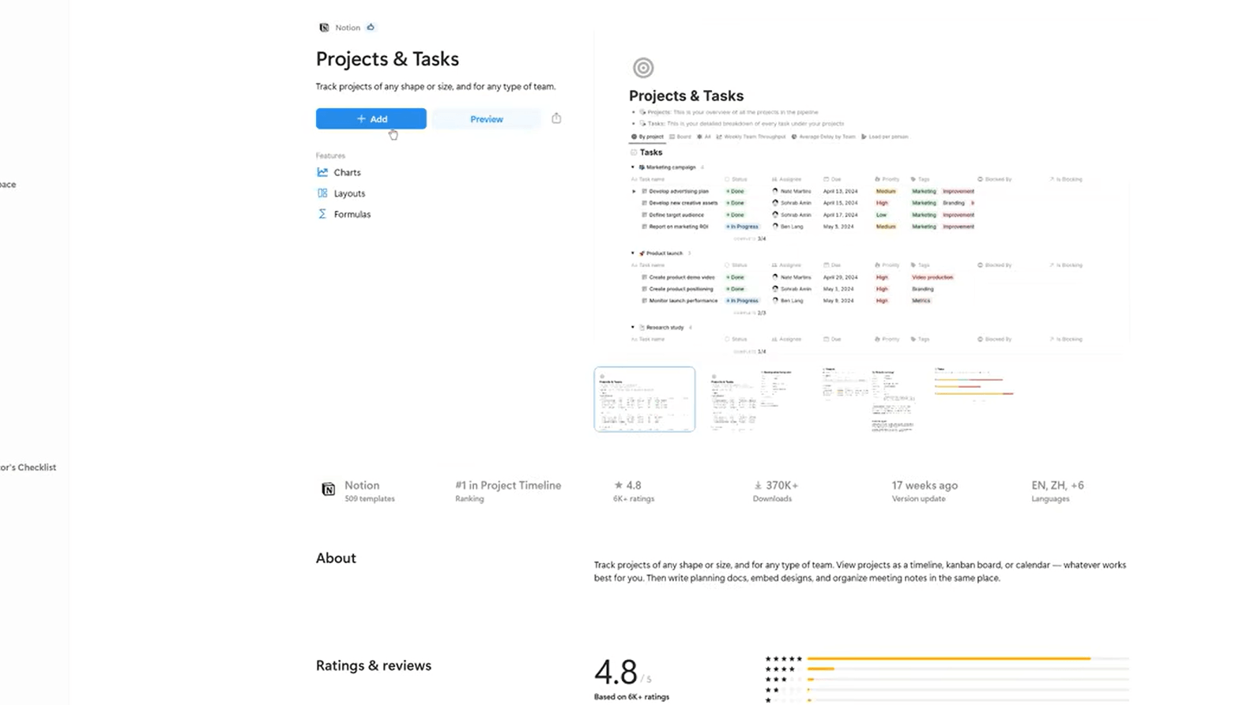
Task: Click the 17 weeks ago version update
Action: (924, 486)
